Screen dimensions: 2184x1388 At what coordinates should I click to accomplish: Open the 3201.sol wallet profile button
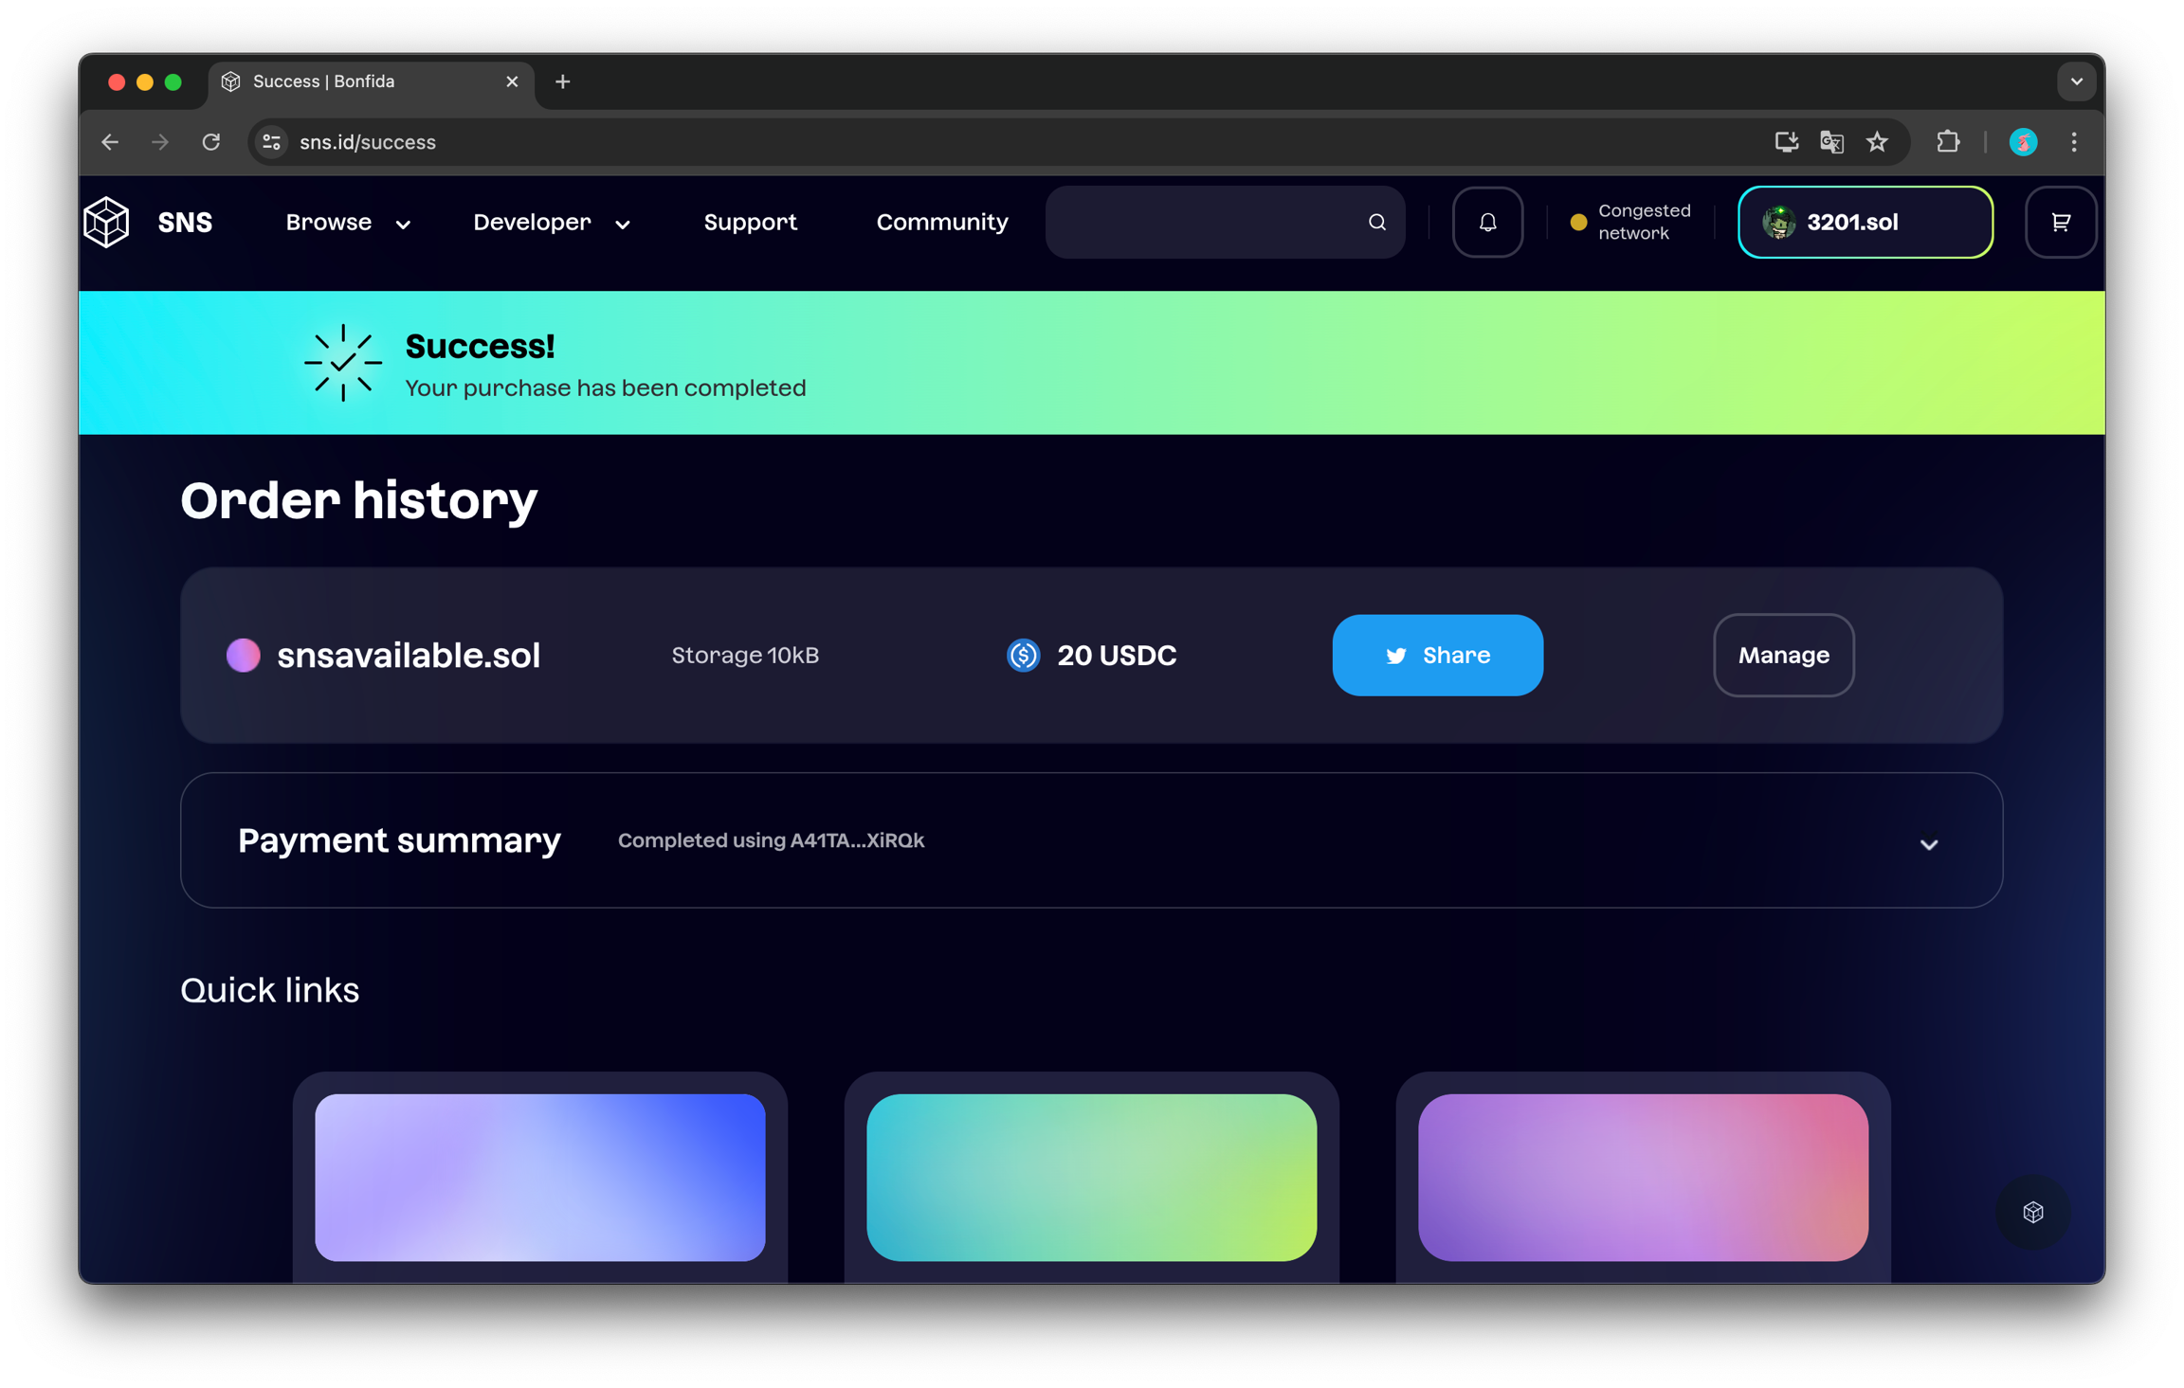point(1864,222)
